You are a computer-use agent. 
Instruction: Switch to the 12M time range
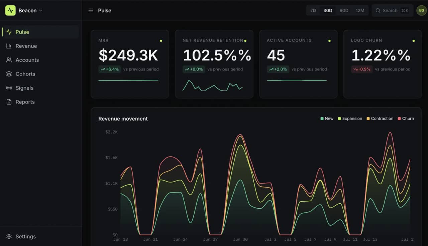coord(360,10)
